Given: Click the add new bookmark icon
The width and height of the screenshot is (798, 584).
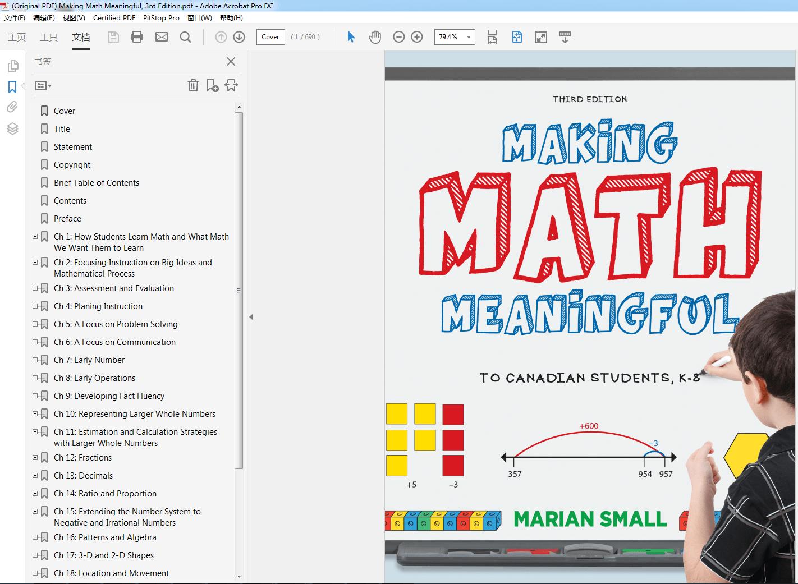Looking at the screenshot, I should point(212,85).
